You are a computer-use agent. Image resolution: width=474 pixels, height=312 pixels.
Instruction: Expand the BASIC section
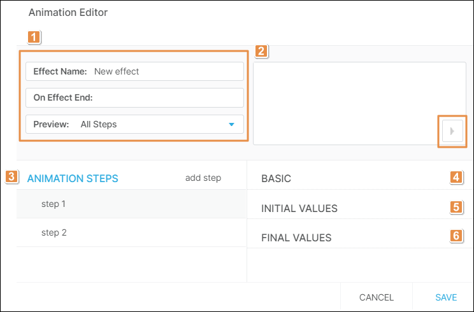276,179
